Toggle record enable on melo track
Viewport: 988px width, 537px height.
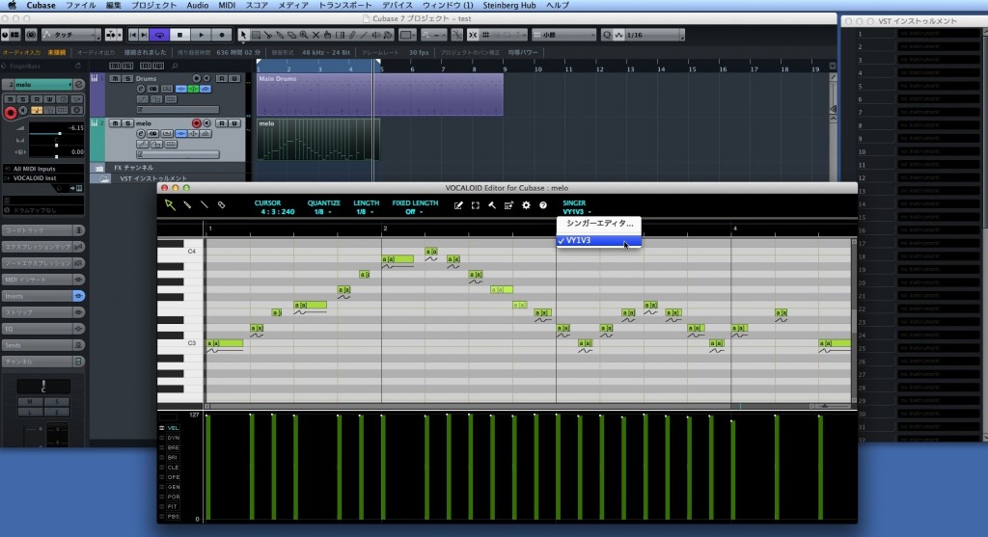196,123
